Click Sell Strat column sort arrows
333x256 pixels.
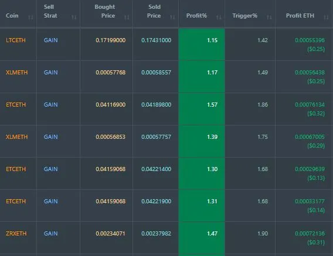74,17
